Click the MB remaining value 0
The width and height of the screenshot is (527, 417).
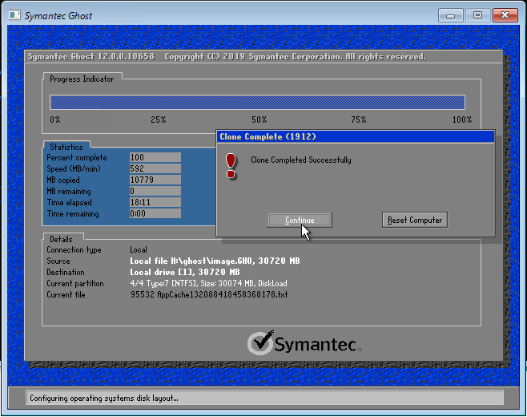point(155,191)
